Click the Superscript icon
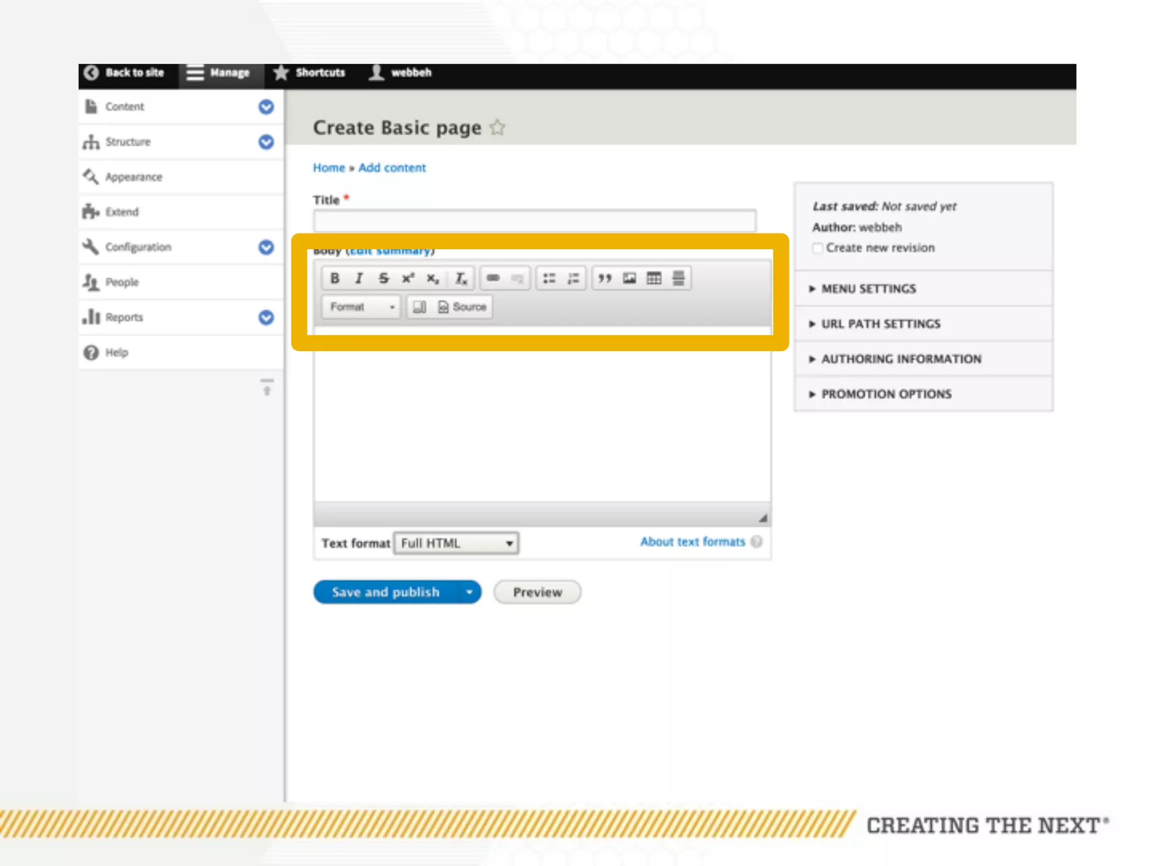The height and width of the screenshot is (866, 1155). (408, 278)
